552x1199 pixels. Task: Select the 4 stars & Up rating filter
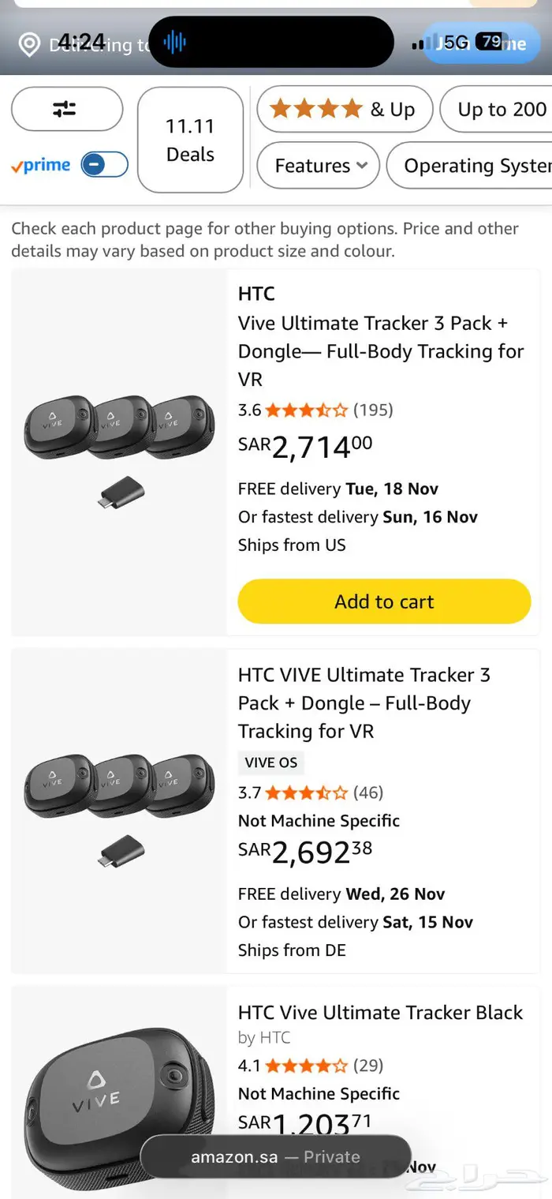pos(343,109)
